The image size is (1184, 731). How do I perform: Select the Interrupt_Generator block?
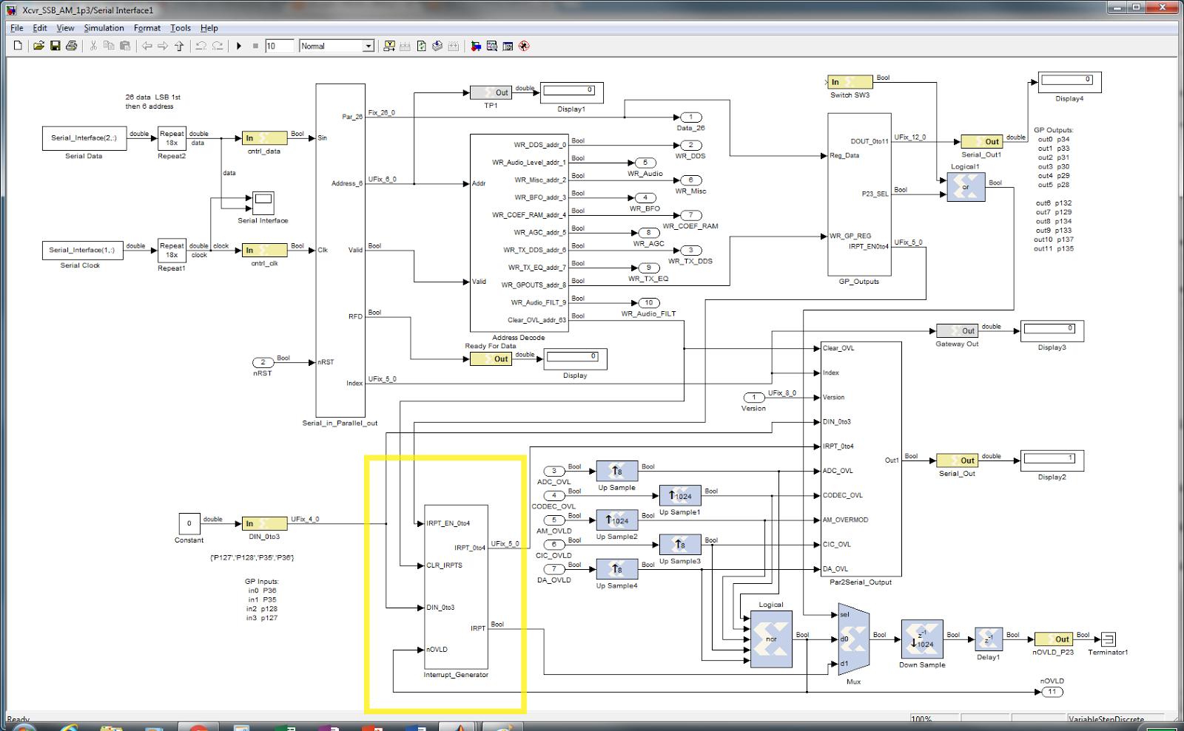click(456, 587)
